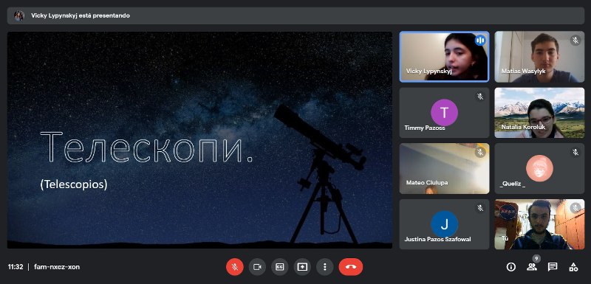The width and height of the screenshot is (591, 284).
Task: Click muted mic icon on your Tú tile
Action: click(575, 208)
